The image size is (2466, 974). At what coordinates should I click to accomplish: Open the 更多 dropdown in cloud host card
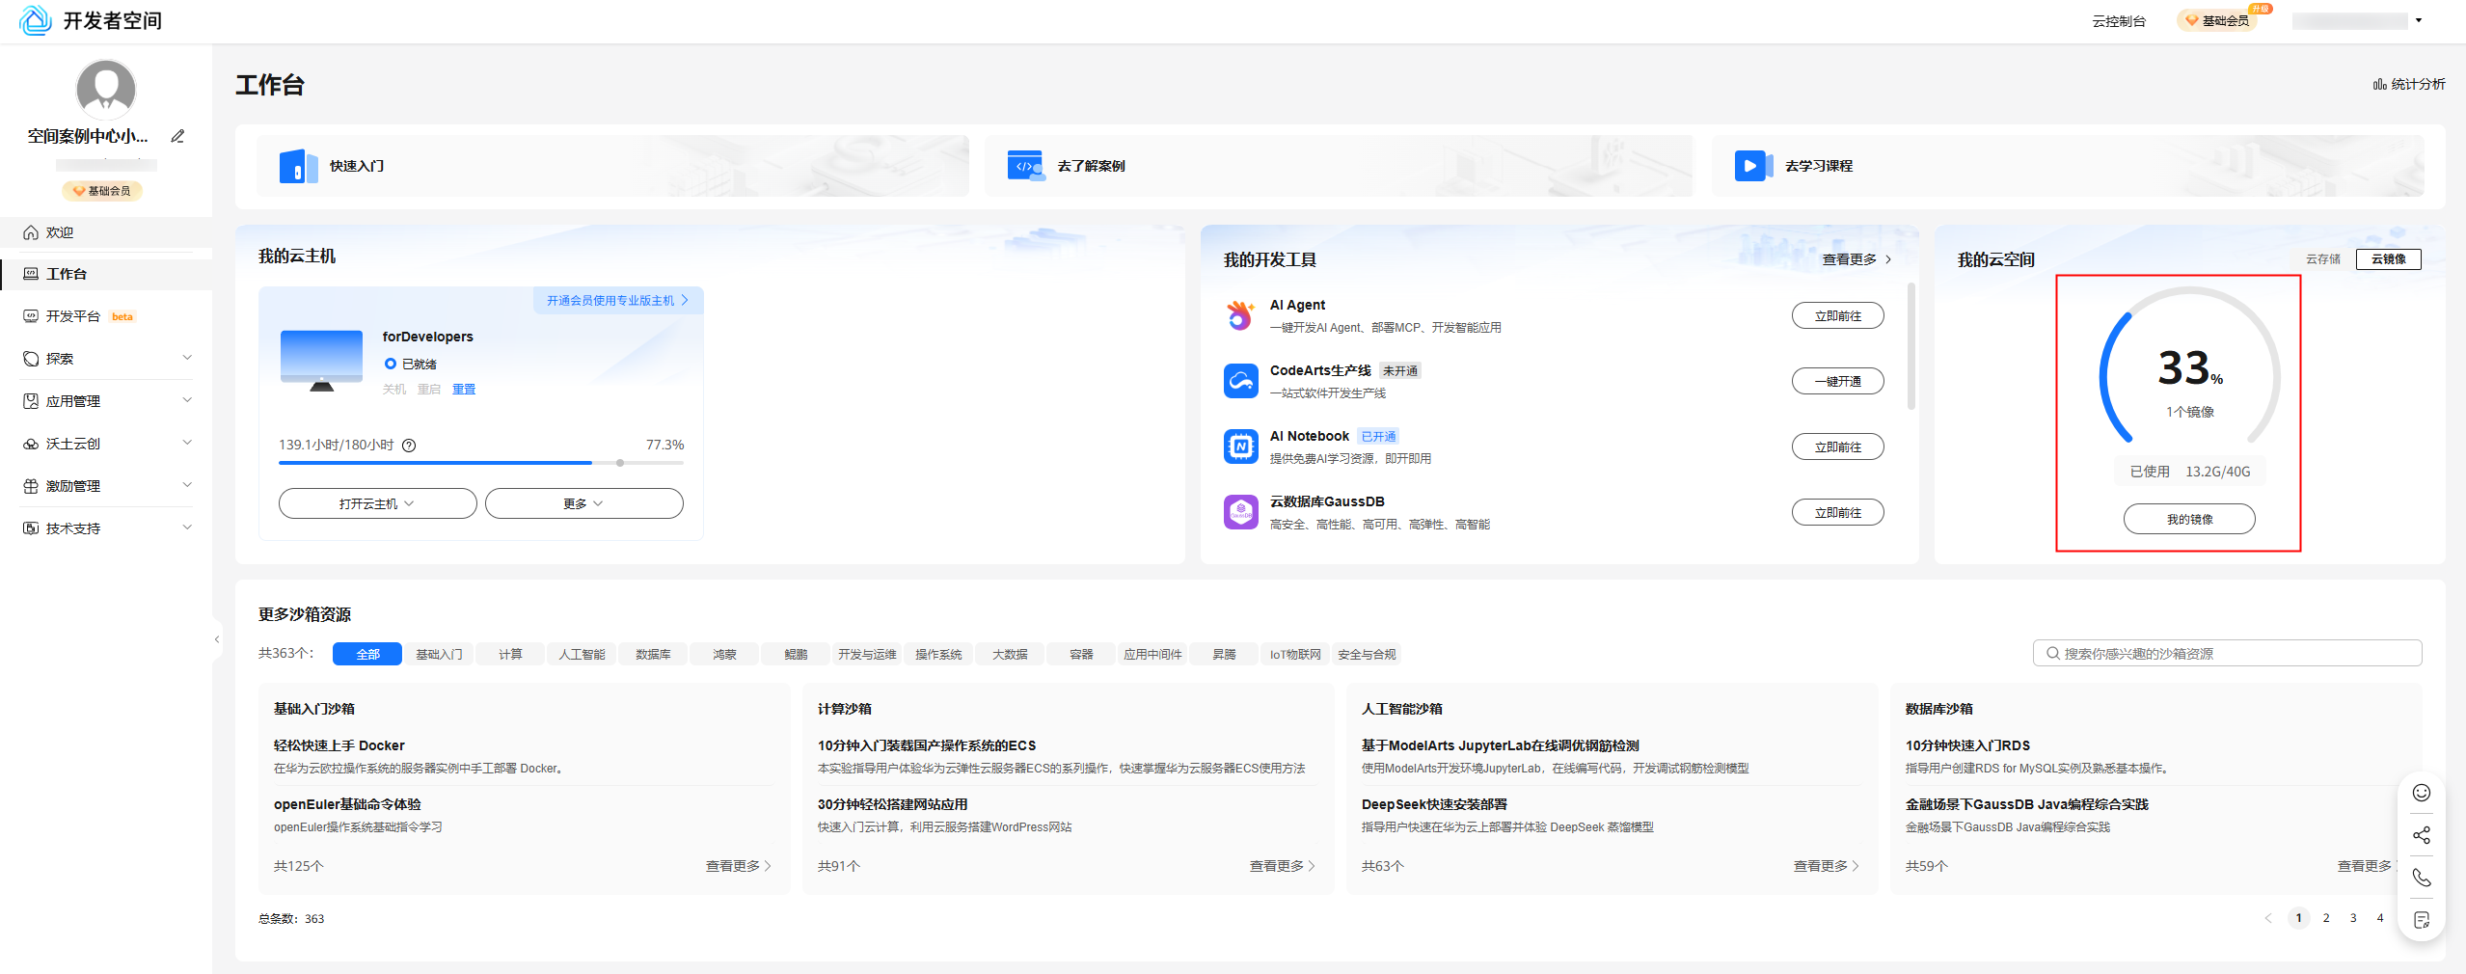coord(583,503)
